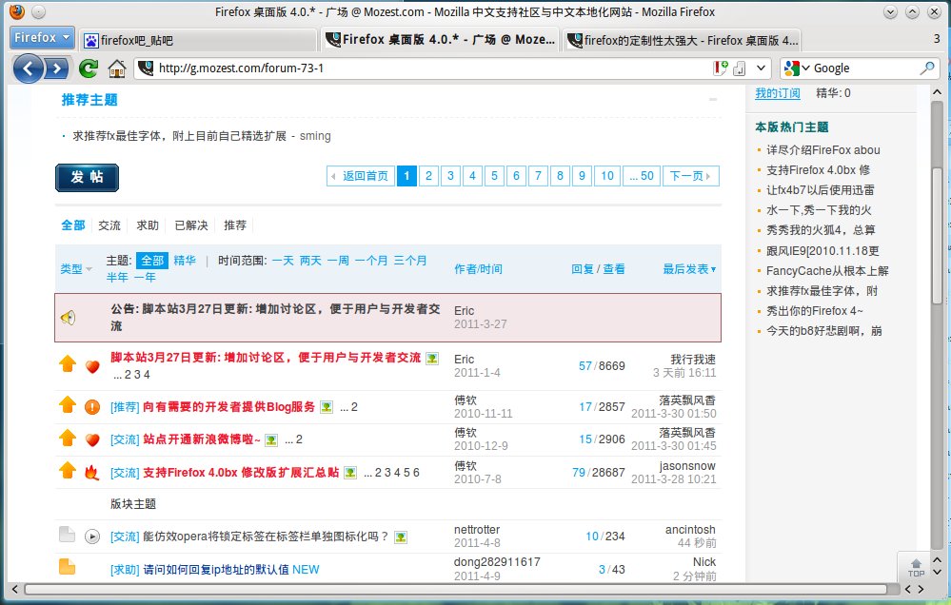Reload the page with the green refresh icon

[x=89, y=68]
